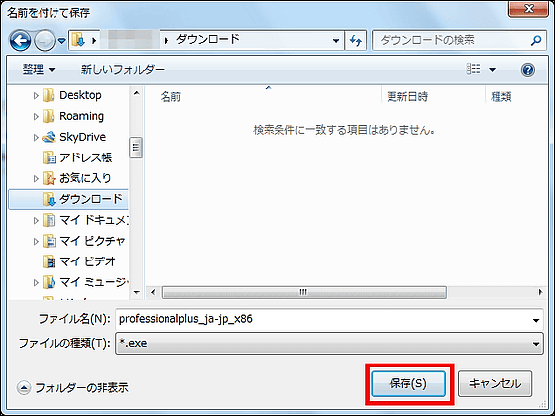Expand the SkyDrive tree node
555x416 pixels.
tap(36, 138)
